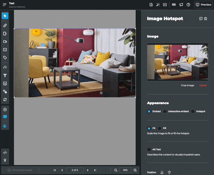Select the text tool
Image resolution: width=214 pixels, height=175 pixels.
pyautogui.click(x=5, y=76)
